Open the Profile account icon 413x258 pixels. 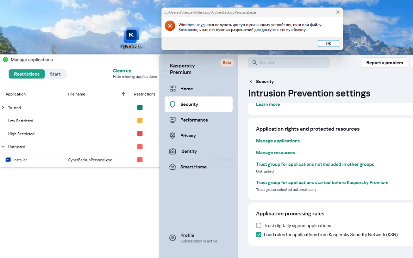173,238
